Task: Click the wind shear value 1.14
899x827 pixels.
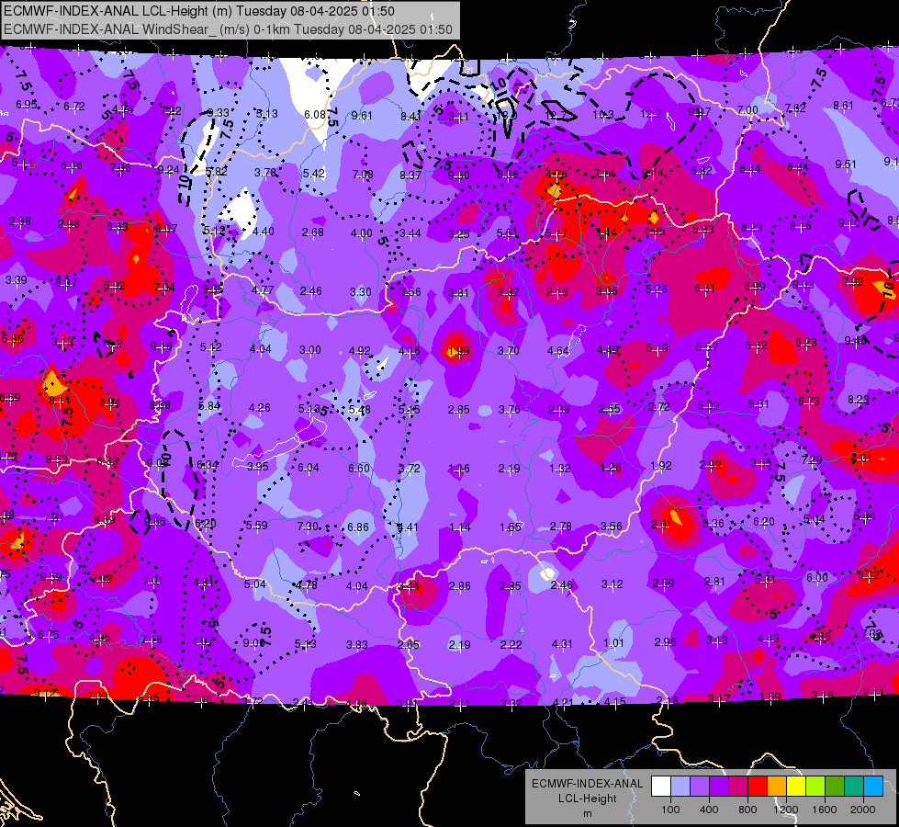Action: point(460,527)
